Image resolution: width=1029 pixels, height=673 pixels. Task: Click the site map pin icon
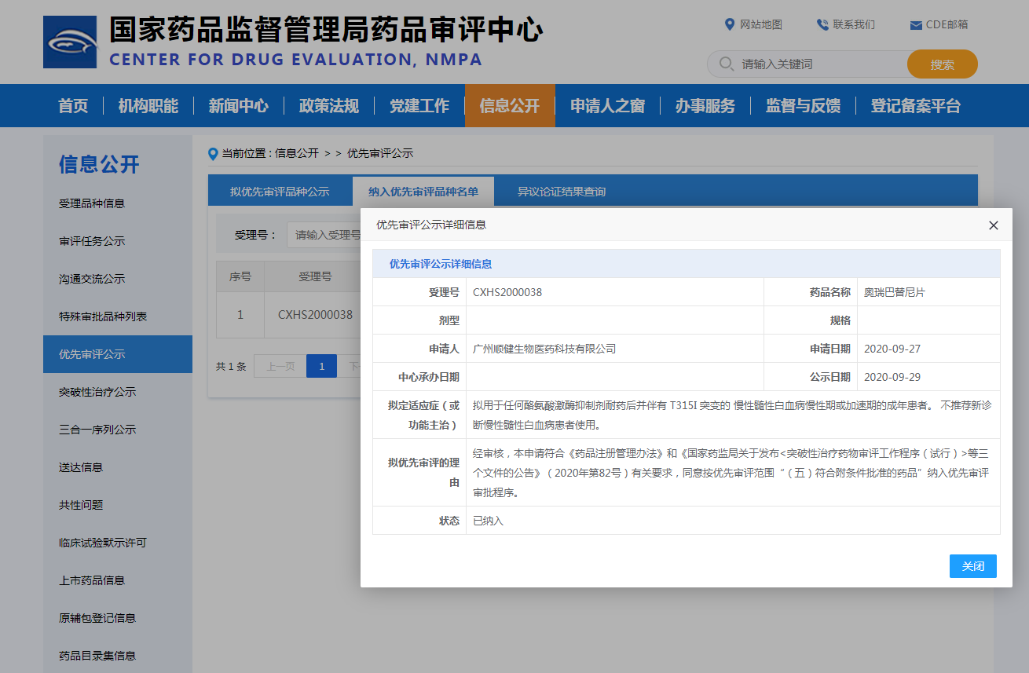[x=729, y=24]
